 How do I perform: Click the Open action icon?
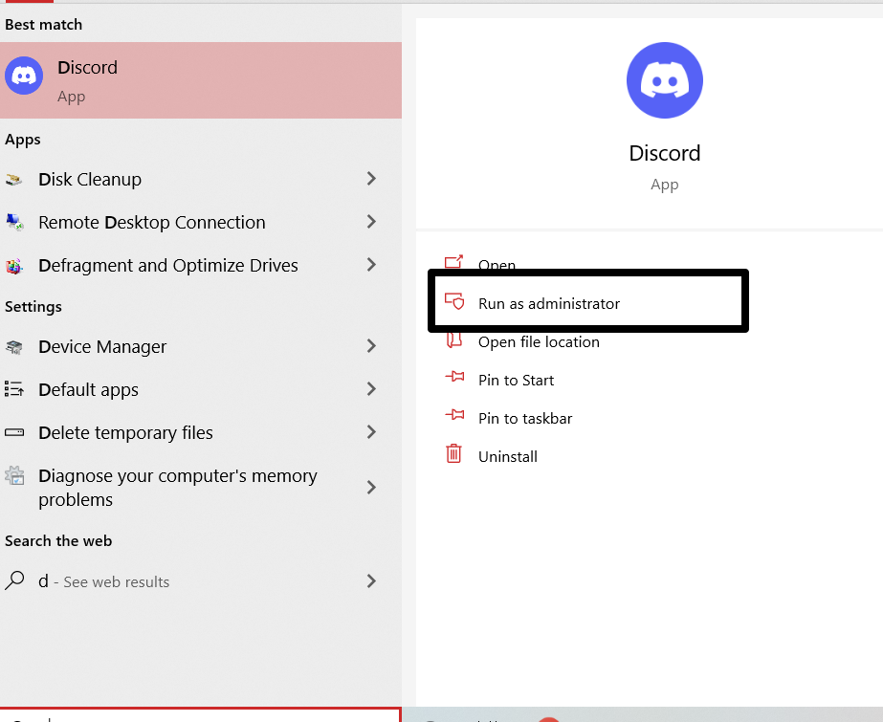(453, 261)
